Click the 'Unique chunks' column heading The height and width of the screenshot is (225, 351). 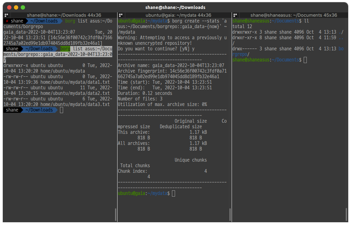coord(191,160)
